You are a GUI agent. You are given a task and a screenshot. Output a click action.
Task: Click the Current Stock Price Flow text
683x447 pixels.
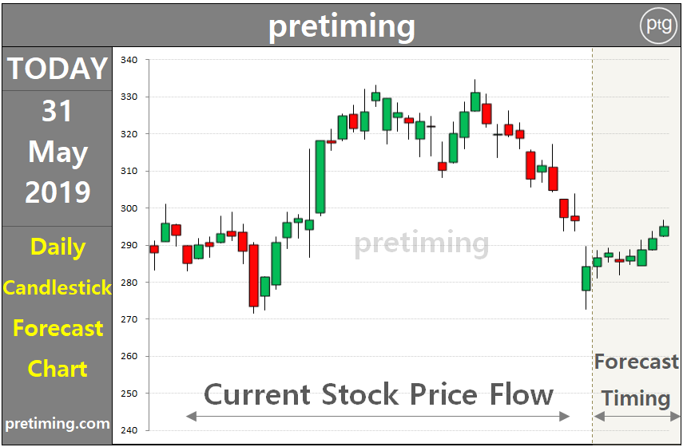[378, 394]
